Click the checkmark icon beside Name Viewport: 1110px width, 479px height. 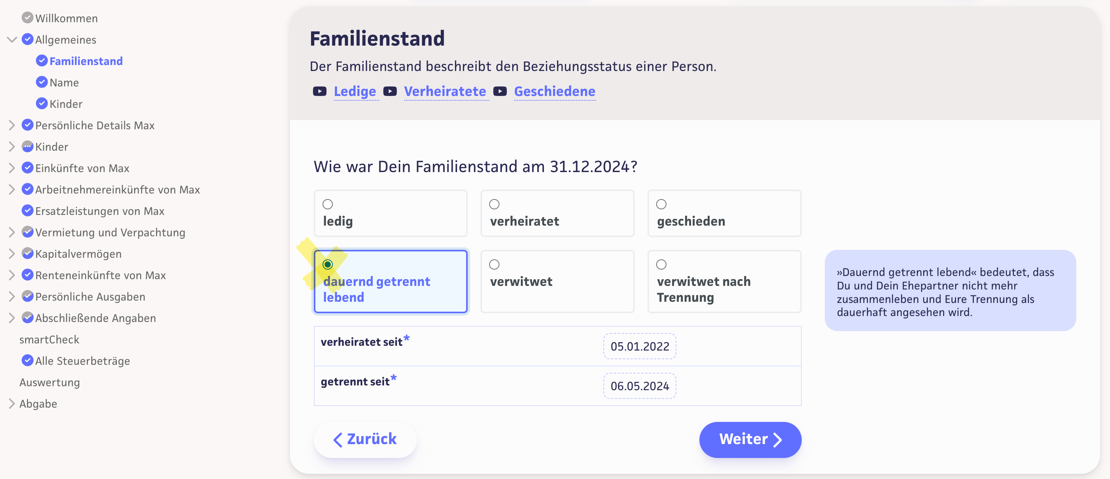point(42,82)
